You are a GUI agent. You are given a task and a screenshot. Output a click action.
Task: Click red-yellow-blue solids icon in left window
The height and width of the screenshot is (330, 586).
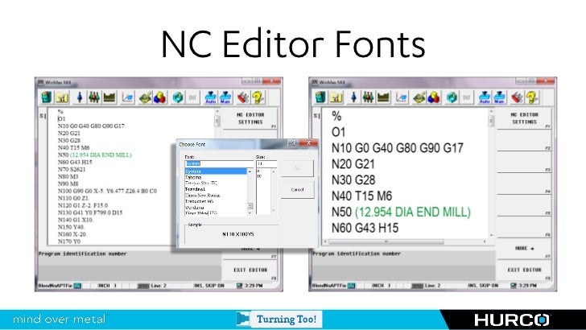coord(160,97)
